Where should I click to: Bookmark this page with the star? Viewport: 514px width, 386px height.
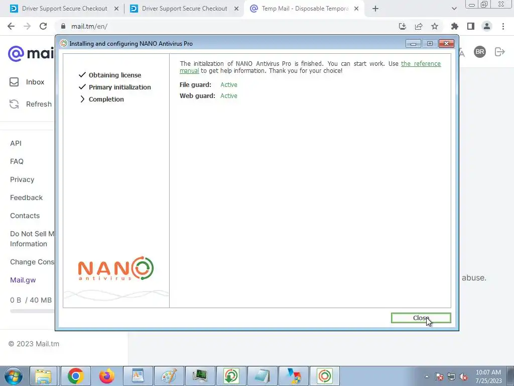click(x=435, y=26)
